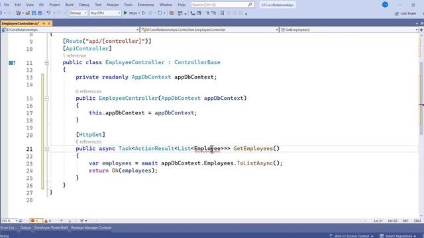This screenshot has width=424, height=238.
Task: Open the Help menu
Action: tap(182, 5)
